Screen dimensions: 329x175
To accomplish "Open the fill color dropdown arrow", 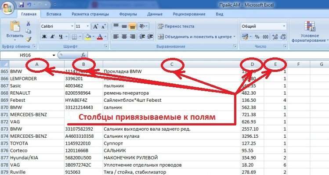I will [93, 37].
